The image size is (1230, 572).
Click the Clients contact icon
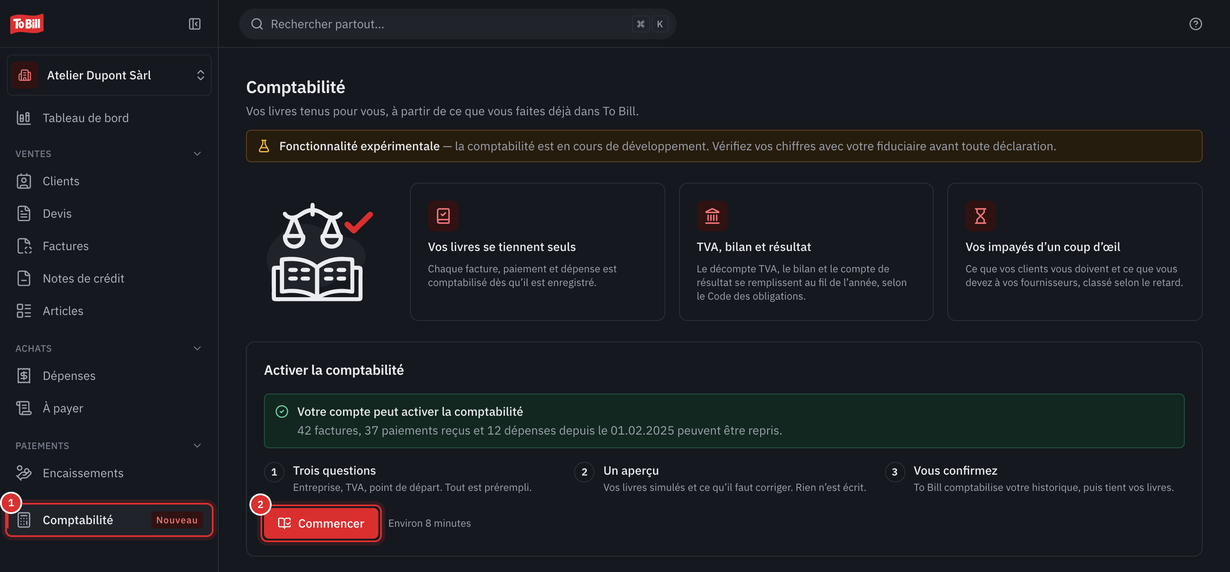pyautogui.click(x=23, y=181)
